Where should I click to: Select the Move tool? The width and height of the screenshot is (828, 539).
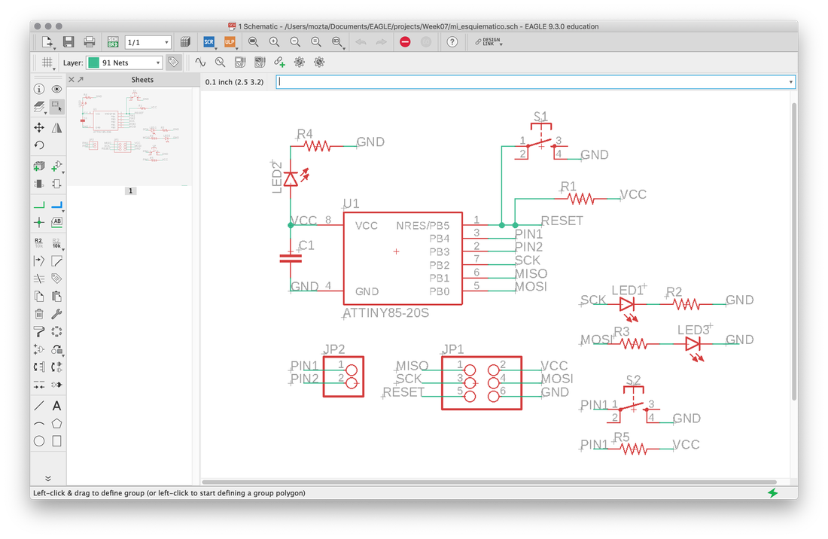pos(39,127)
